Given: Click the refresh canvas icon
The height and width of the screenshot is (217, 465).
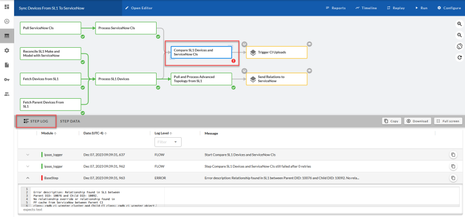Looking at the screenshot, I should click(x=460, y=58).
